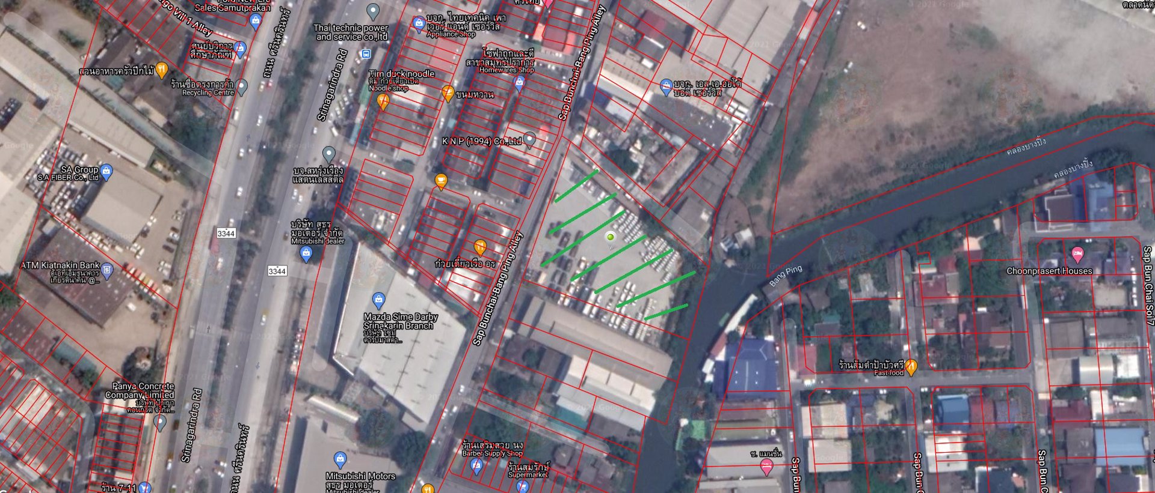This screenshot has height=493, width=1155.
Task: Click the bus stop icon on Srinagarindra Rd
Action: coord(366,54)
